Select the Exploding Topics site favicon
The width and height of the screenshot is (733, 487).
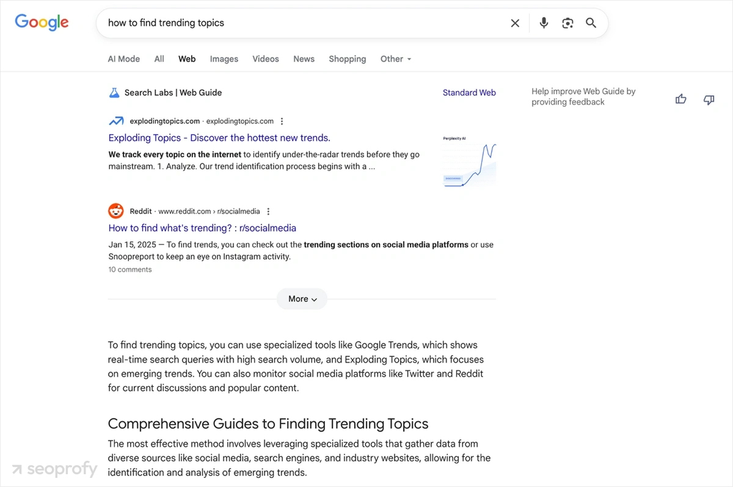(116, 121)
